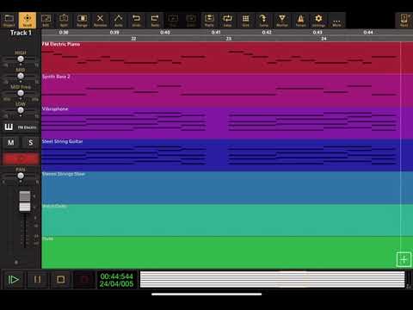Select the Stereo Strings Slow track

[x=227, y=188]
